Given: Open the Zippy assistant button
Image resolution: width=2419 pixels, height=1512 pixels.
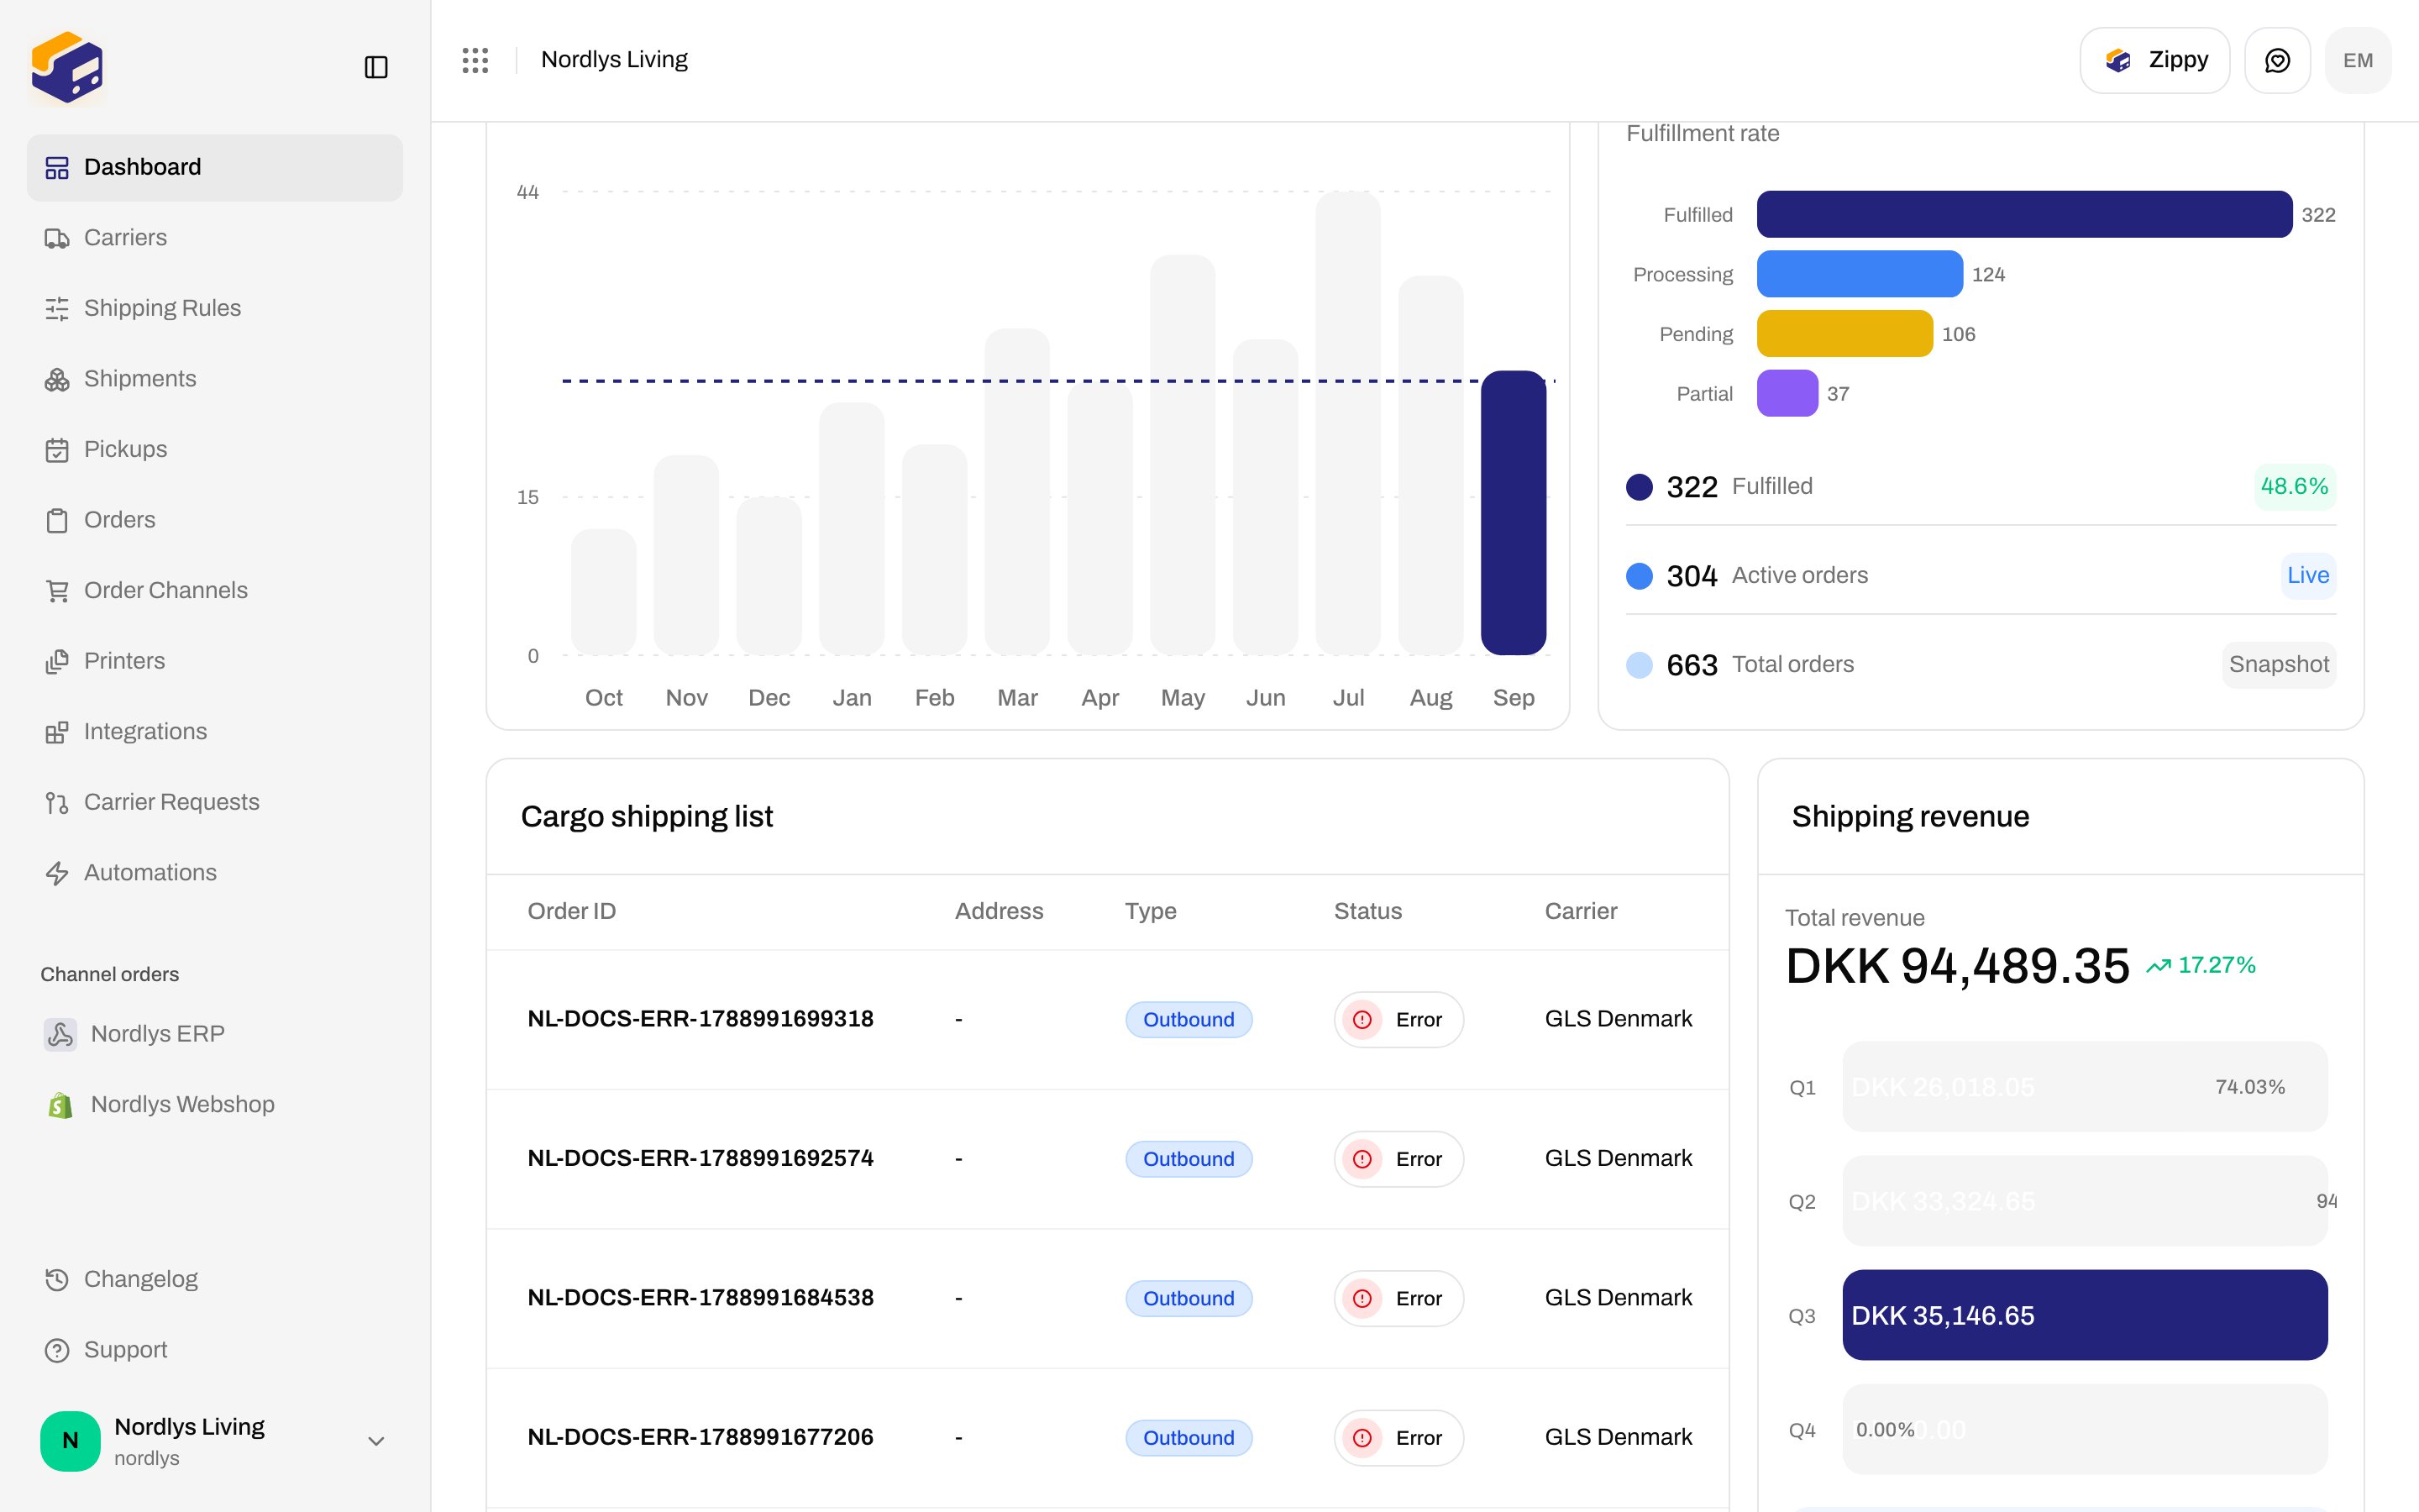Looking at the screenshot, I should 2154,60.
